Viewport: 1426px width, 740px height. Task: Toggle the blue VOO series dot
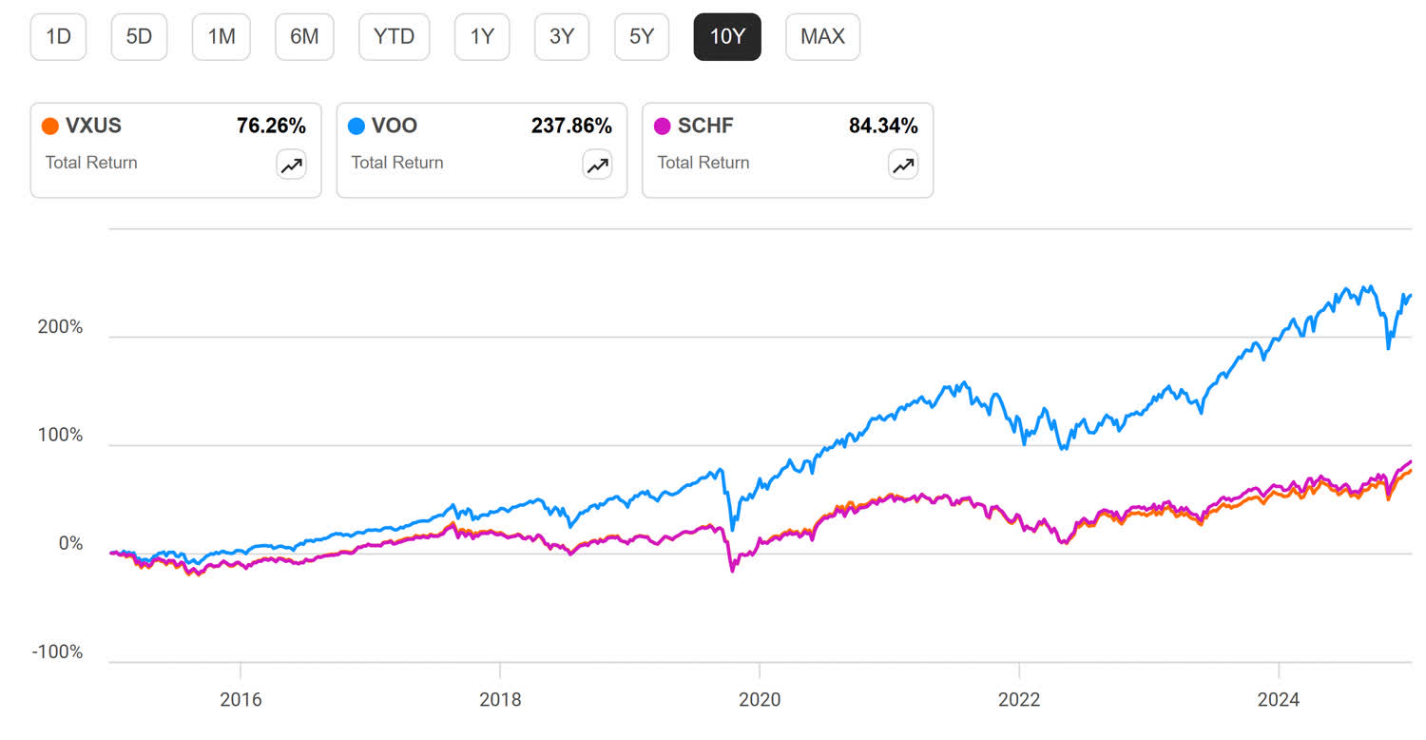pos(357,125)
